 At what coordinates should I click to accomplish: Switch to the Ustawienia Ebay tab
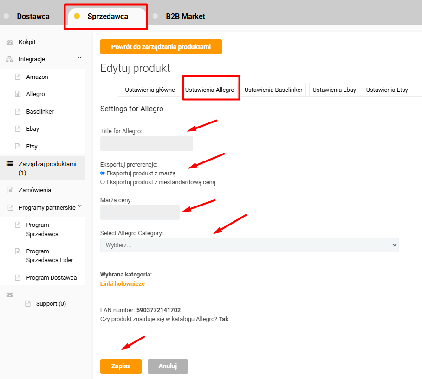tap(334, 90)
